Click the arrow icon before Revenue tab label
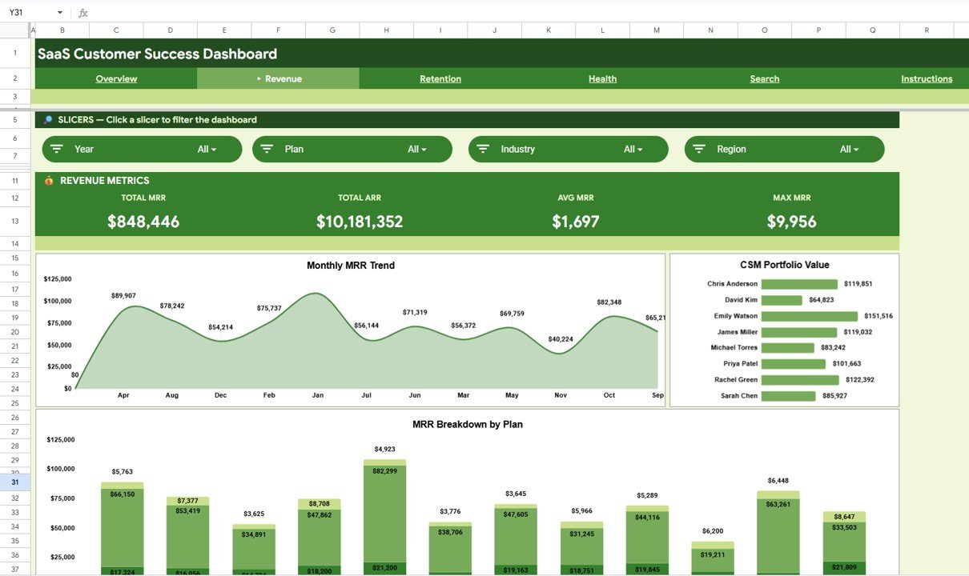 point(258,78)
